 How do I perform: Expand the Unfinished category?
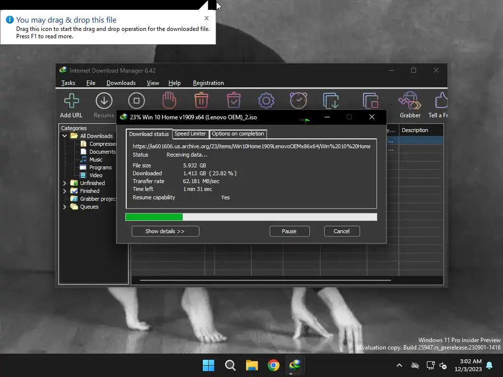(x=64, y=183)
